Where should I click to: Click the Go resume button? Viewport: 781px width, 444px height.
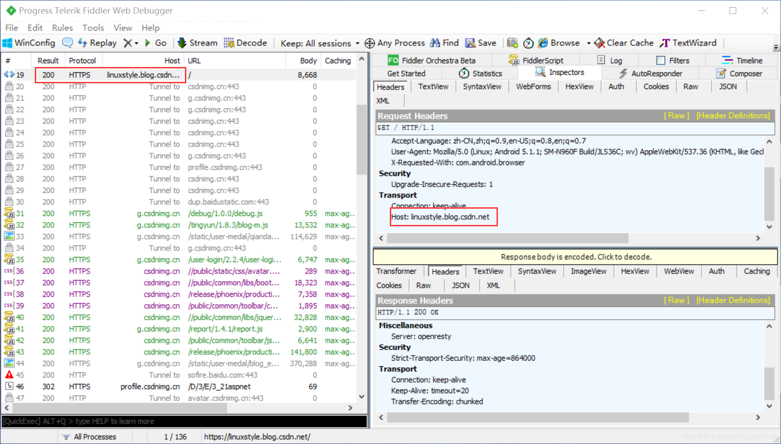[156, 43]
